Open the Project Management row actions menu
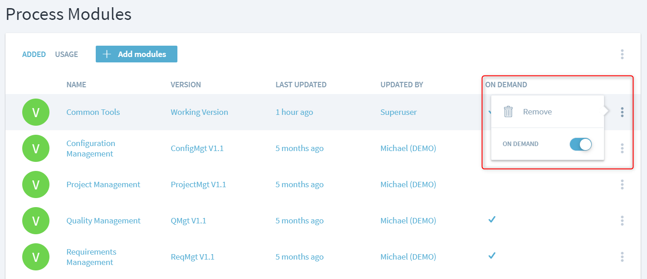The height and width of the screenshot is (279, 647). coord(622,184)
